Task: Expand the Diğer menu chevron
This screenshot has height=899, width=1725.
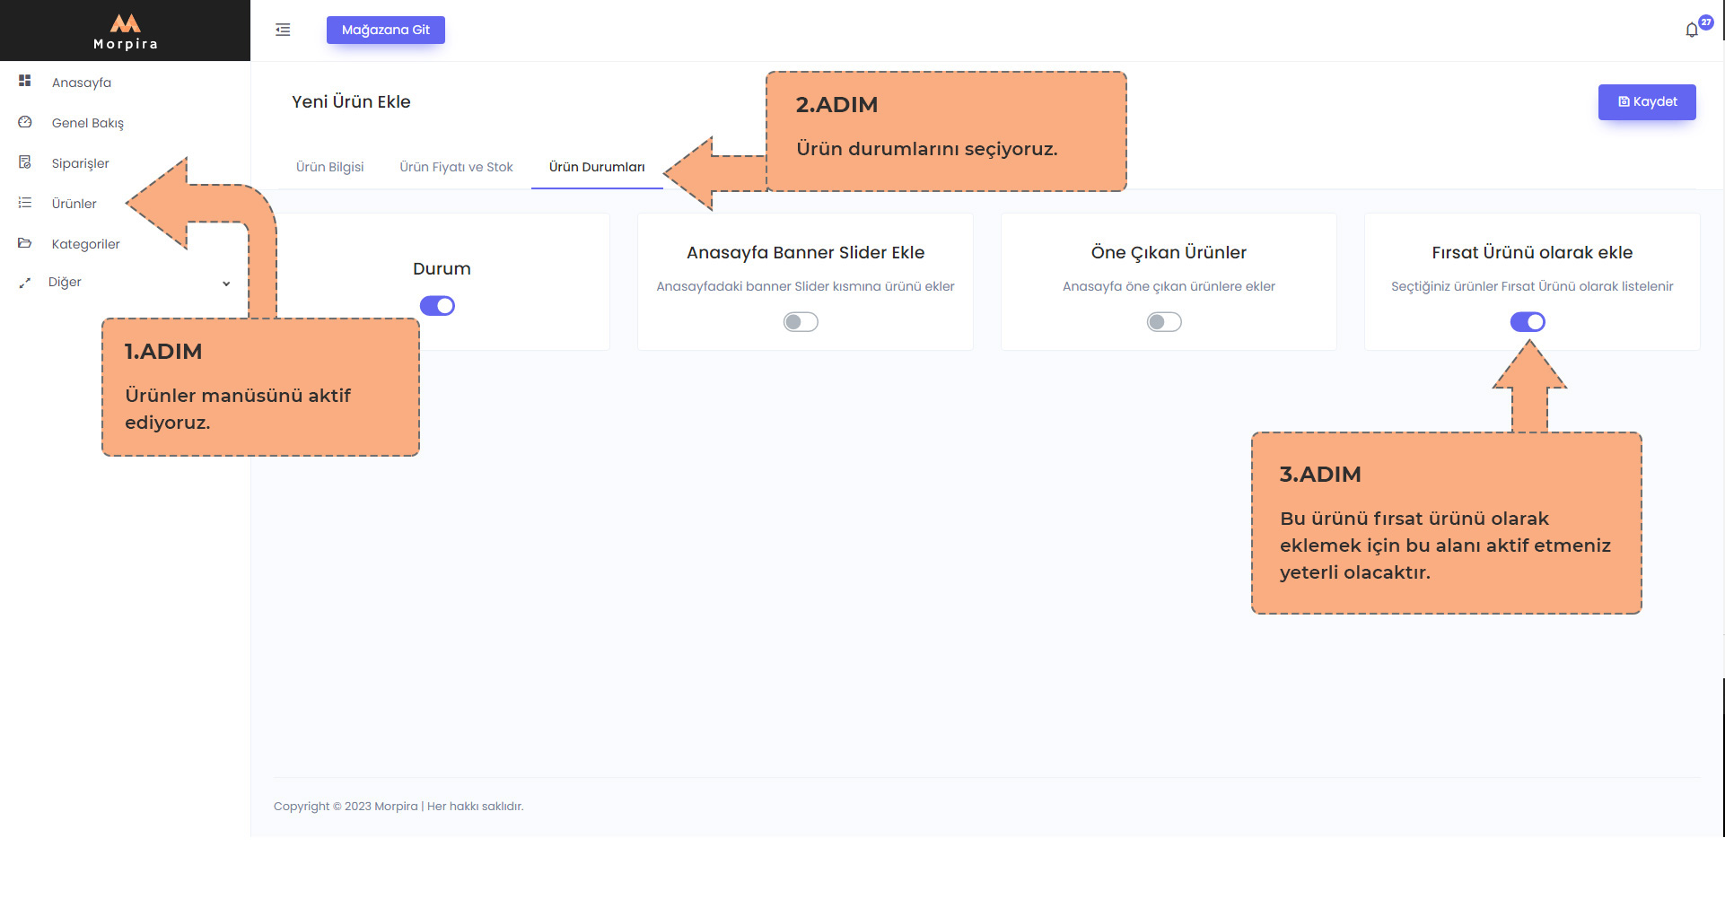Action: (x=226, y=284)
